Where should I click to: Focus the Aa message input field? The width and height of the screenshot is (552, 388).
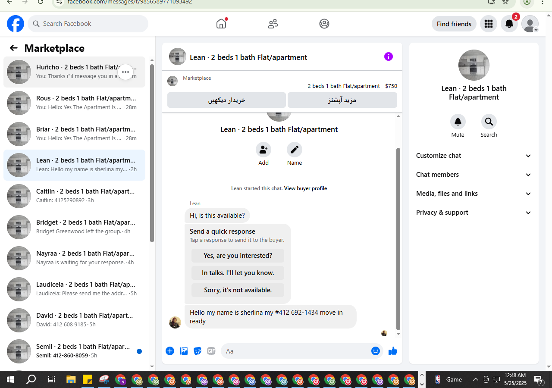[295, 351]
